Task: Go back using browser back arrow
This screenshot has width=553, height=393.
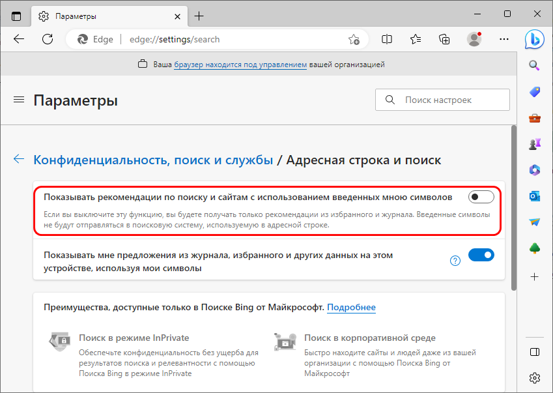Action: (19, 39)
